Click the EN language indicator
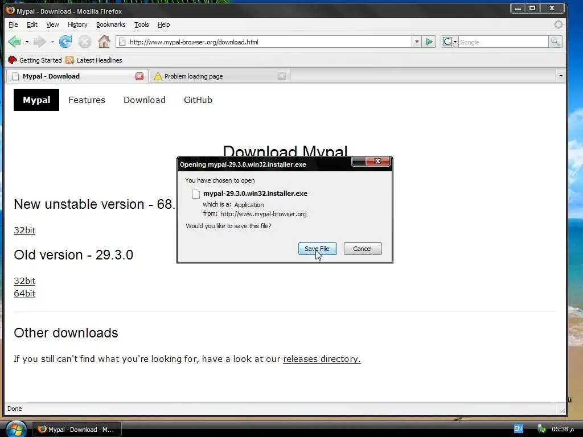 pos(518,429)
